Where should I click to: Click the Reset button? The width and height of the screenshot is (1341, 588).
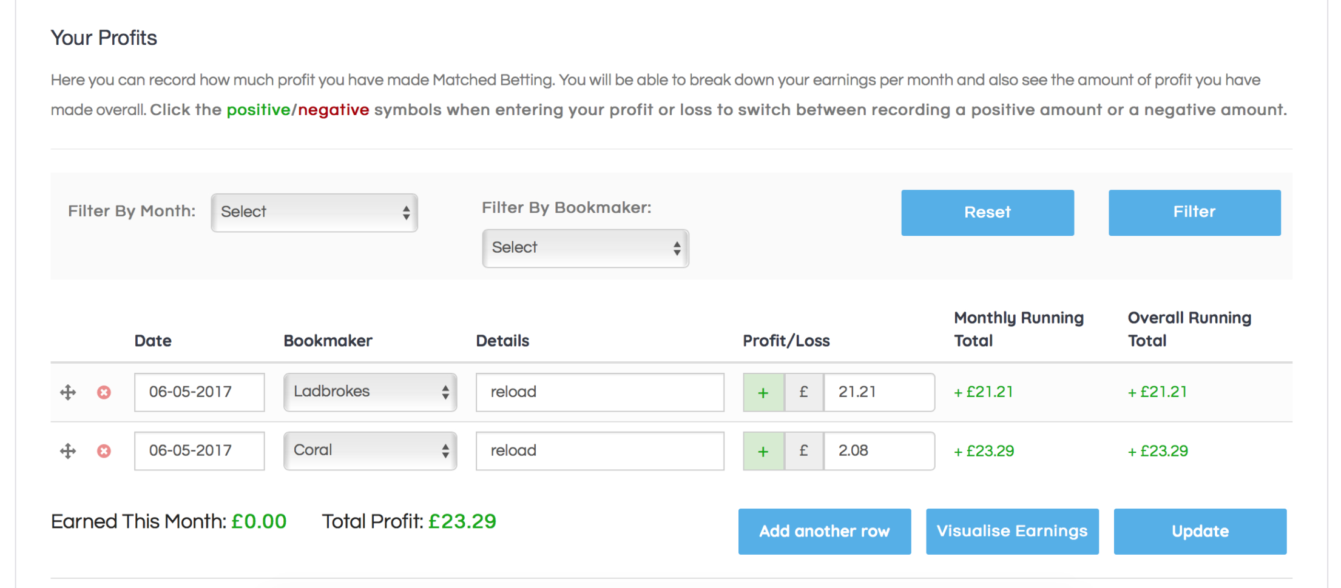(x=987, y=213)
